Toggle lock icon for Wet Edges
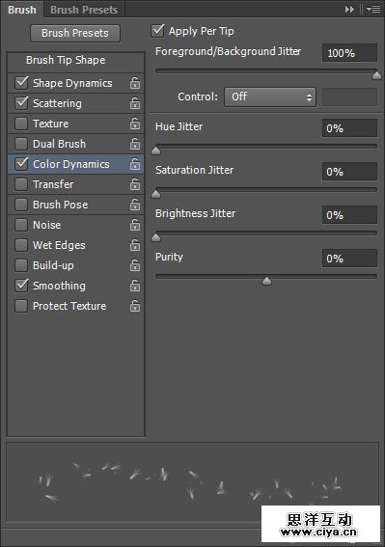 135,245
